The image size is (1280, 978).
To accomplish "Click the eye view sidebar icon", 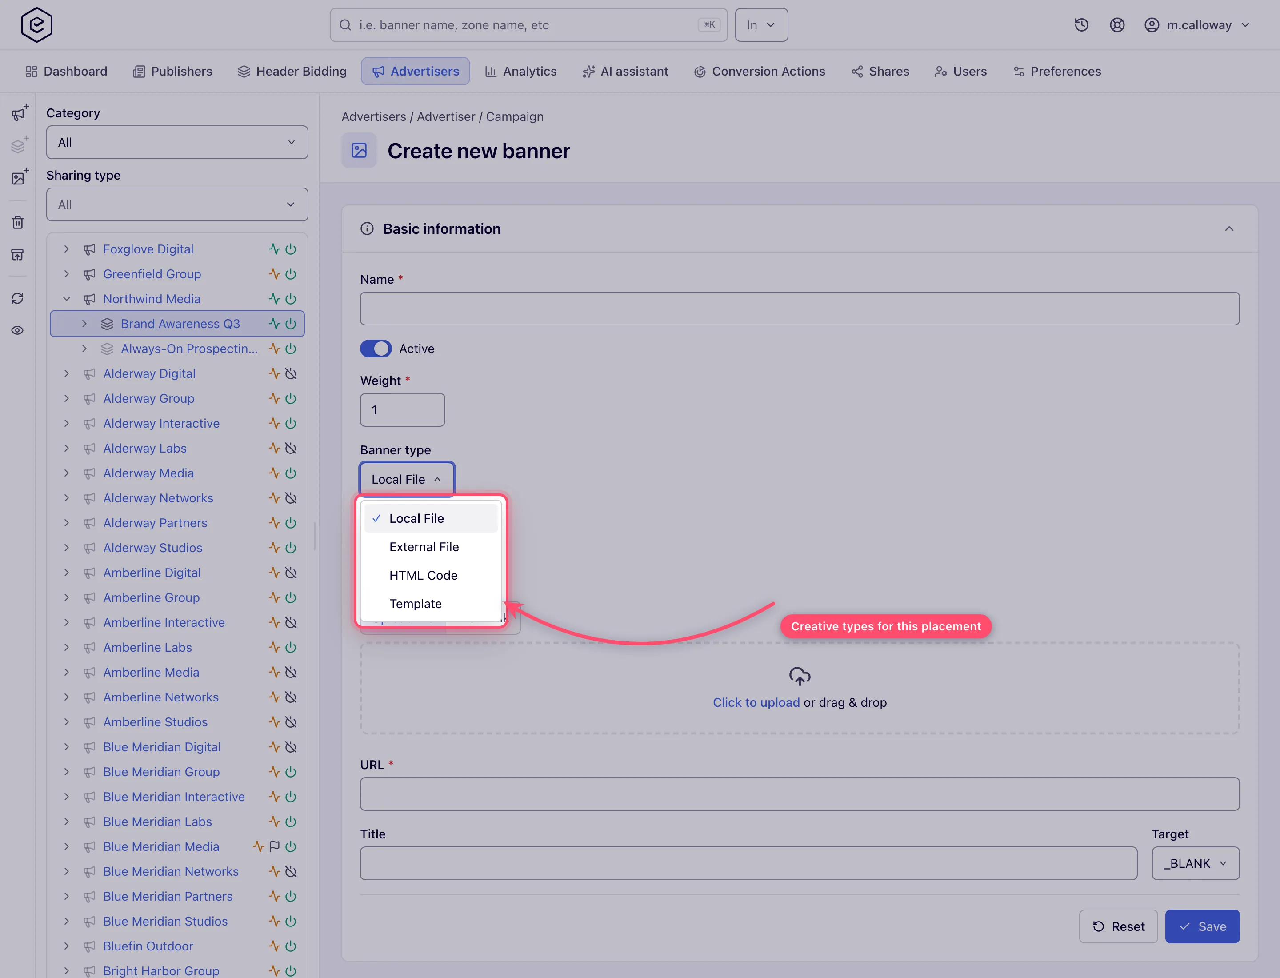I will click(x=18, y=331).
